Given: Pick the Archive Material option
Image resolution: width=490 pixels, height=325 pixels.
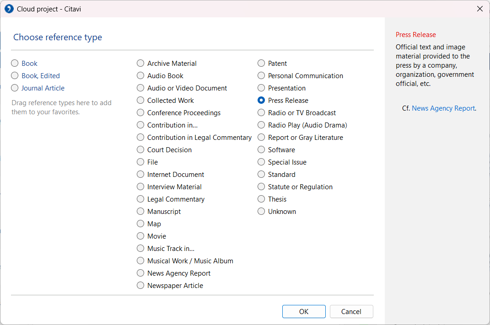Looking at the screenshot, I should (141, 64).
